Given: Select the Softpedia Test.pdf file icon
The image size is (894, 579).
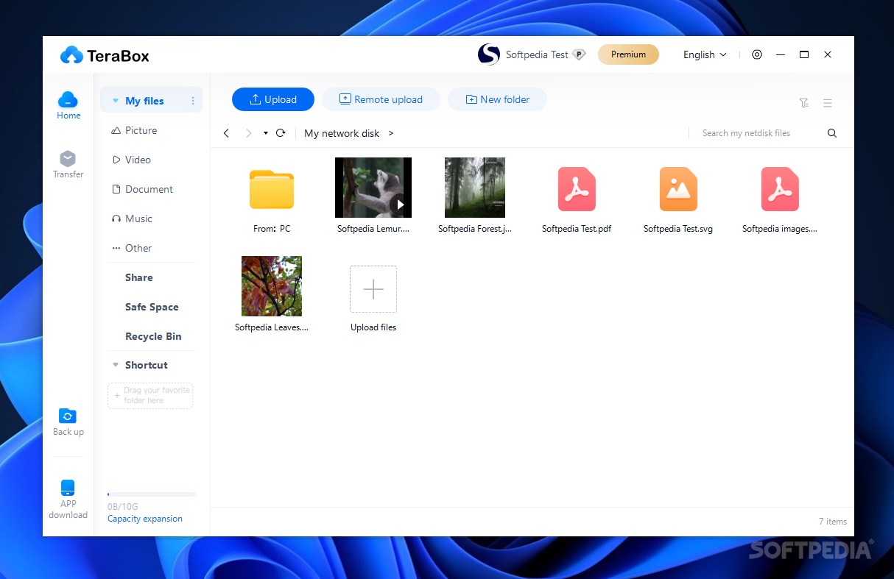Looking at the screenshot, I should 577,189.
